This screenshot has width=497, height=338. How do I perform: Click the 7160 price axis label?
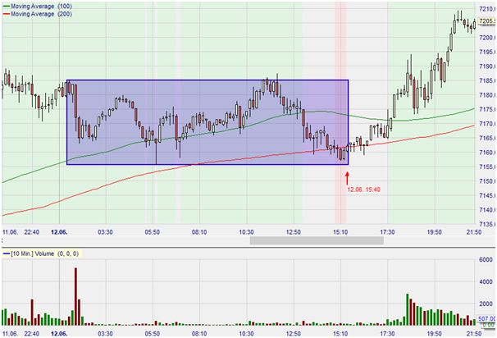pos(487,153)
